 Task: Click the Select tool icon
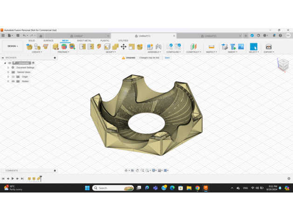pos(254,47)
